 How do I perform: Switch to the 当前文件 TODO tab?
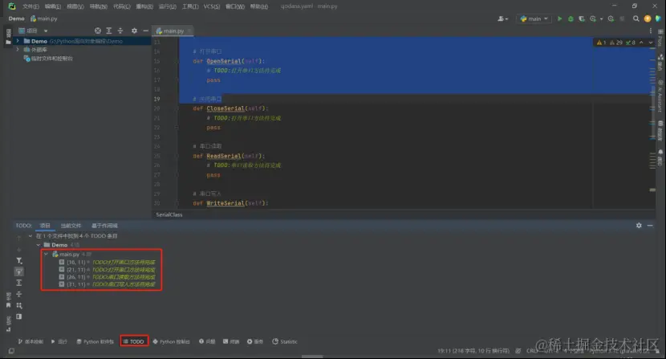pyautogui.click(x=71, y=226)
